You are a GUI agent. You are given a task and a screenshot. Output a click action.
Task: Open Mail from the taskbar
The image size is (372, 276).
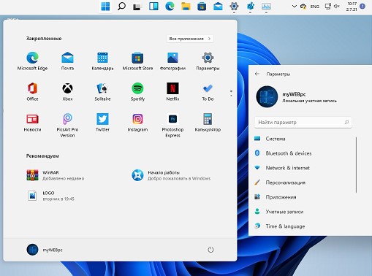pos(218,7)
